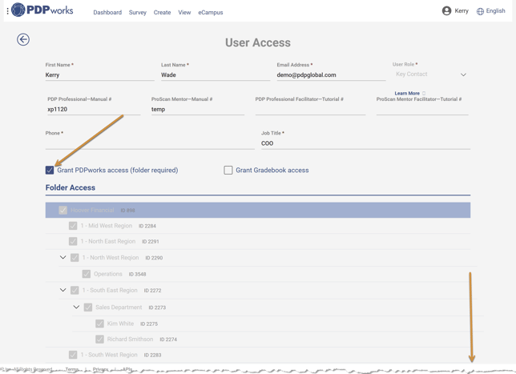Toggle Sales Department checkbox

88,308
